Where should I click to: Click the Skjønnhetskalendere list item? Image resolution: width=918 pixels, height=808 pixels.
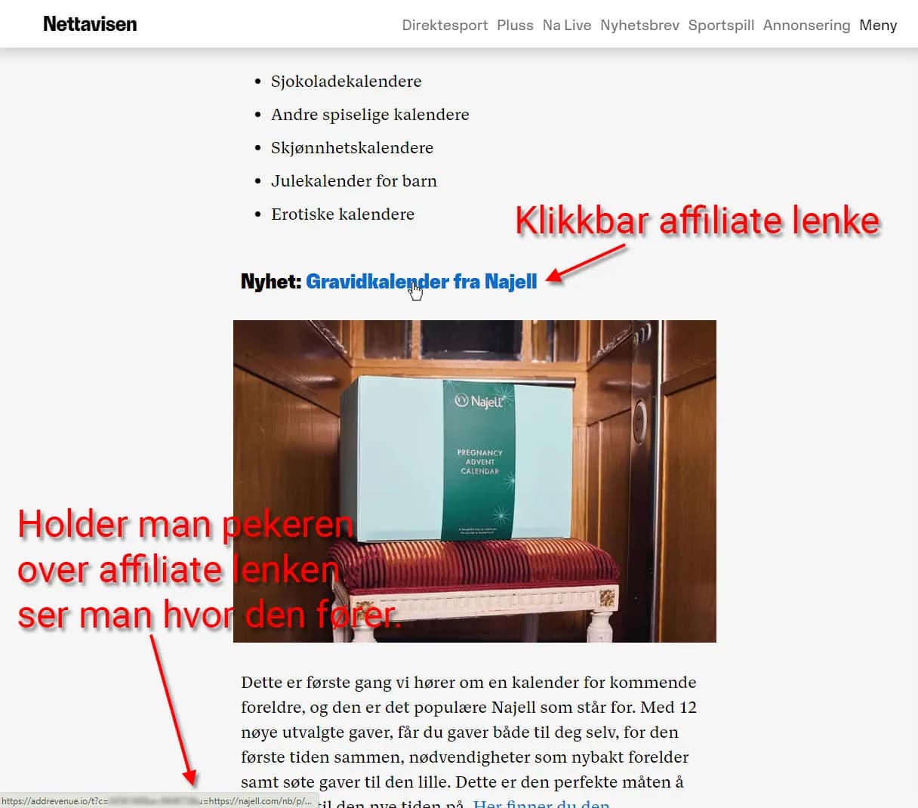tap(353, 148)
